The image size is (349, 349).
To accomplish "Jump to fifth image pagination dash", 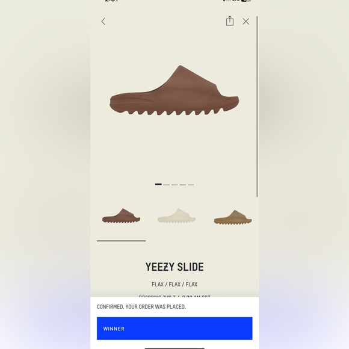I will [191, 185].
